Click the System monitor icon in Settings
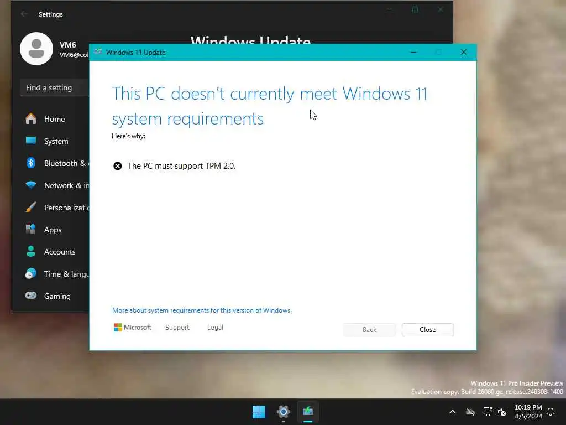 pyautogui.click(x=31, y=141)
